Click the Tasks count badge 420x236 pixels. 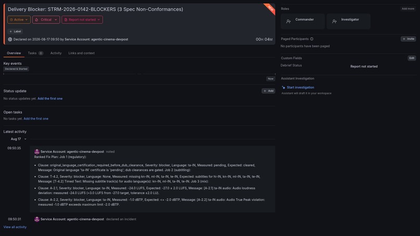[x=41, y=53]
